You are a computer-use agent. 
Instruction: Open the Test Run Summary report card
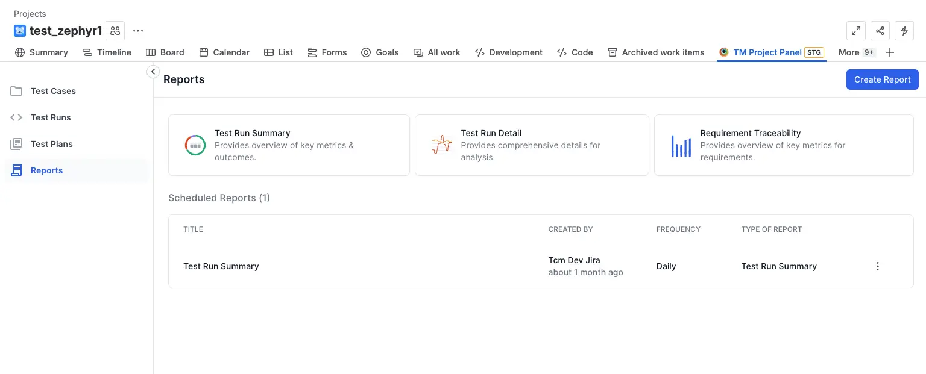point(289,145)
